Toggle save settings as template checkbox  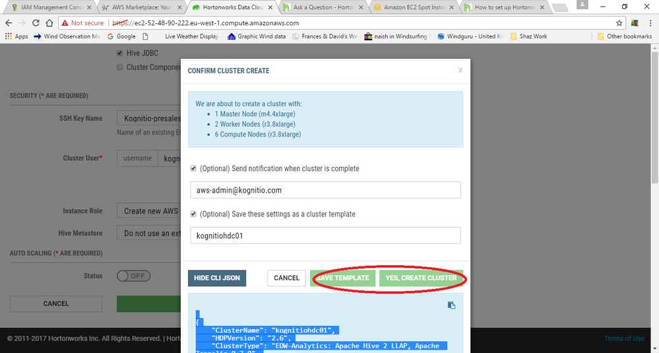point(193,214)
